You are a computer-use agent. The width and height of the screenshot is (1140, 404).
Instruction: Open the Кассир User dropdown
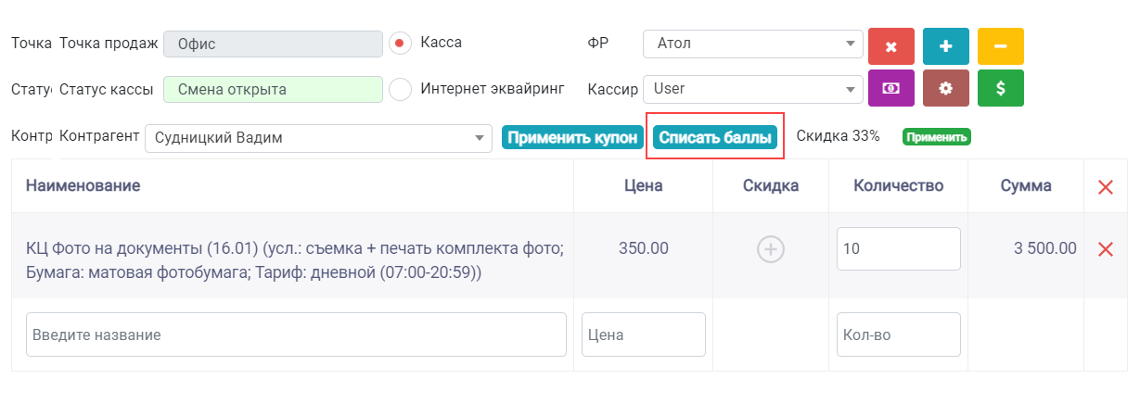pyautogui.click(x=753, y=89)
